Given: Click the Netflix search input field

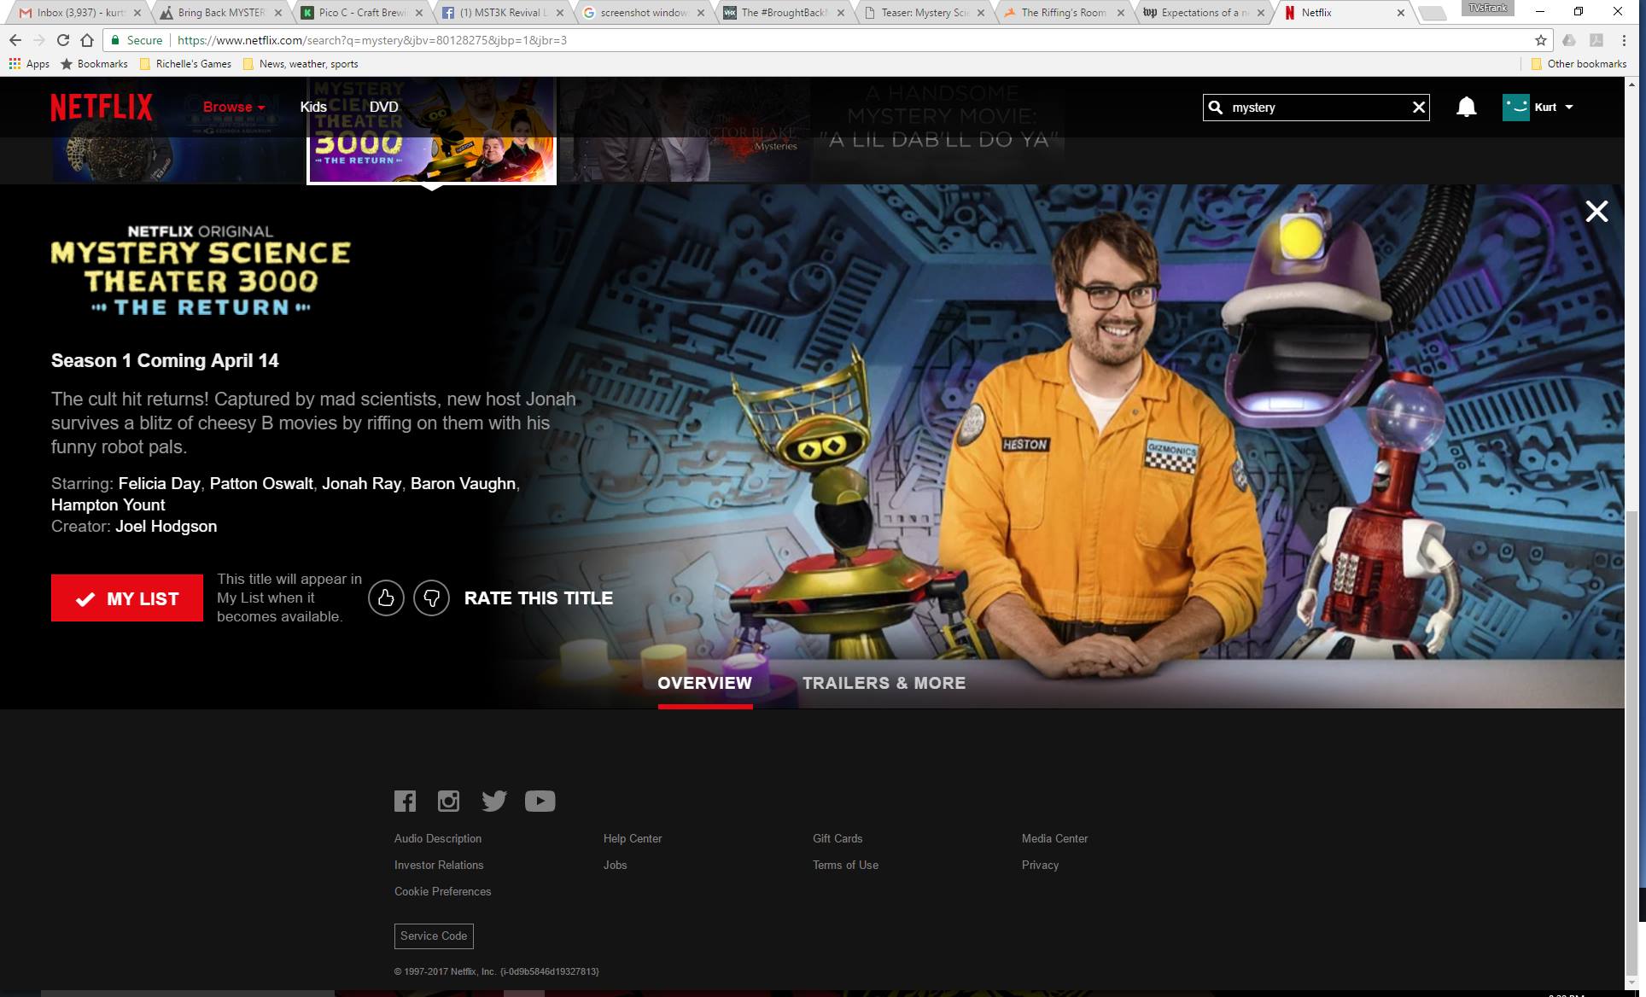Looking at the screenshot, I should pyautogui.click(x=1316, y=108).
